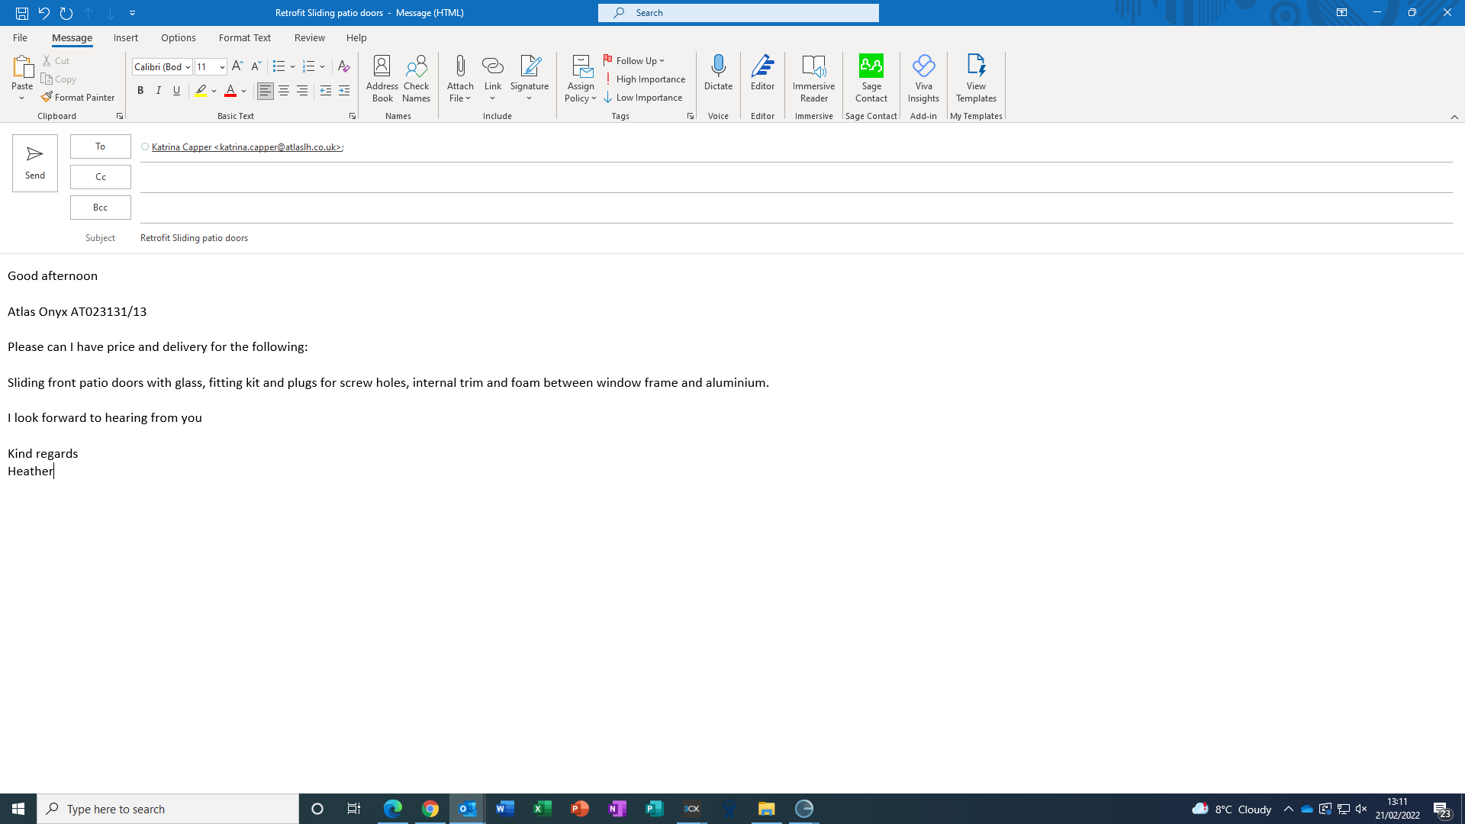This screenshot has height=824, width=1465.
Task: Open Viva Insights add-in
Action: [923, 78]
